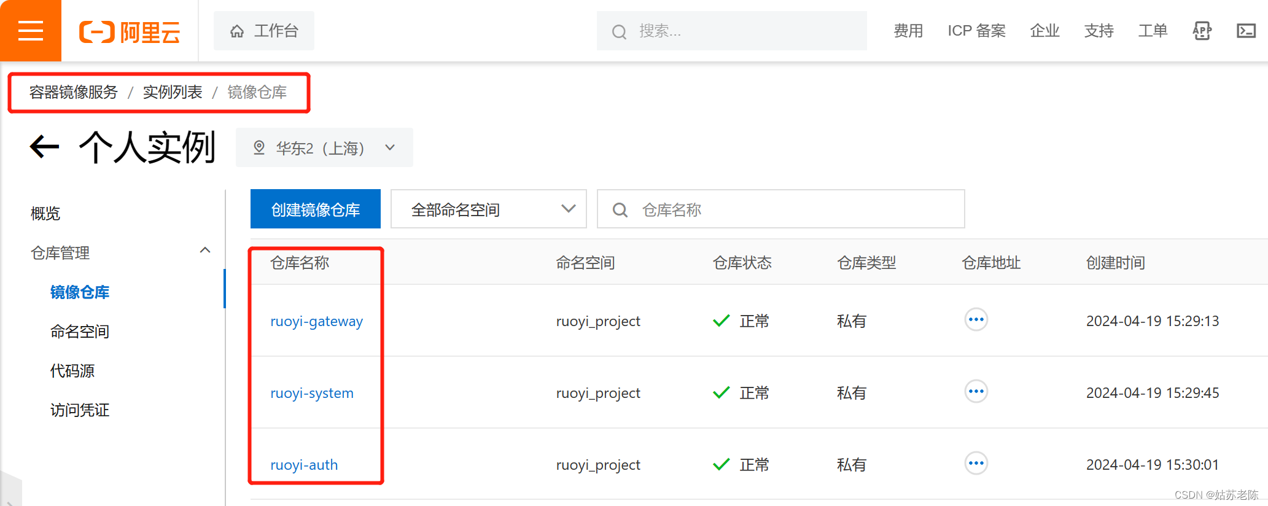The width and height of the screenshot is (1268, 506).
Task: Click the 命名空间 column header
Action: [585, 263]
